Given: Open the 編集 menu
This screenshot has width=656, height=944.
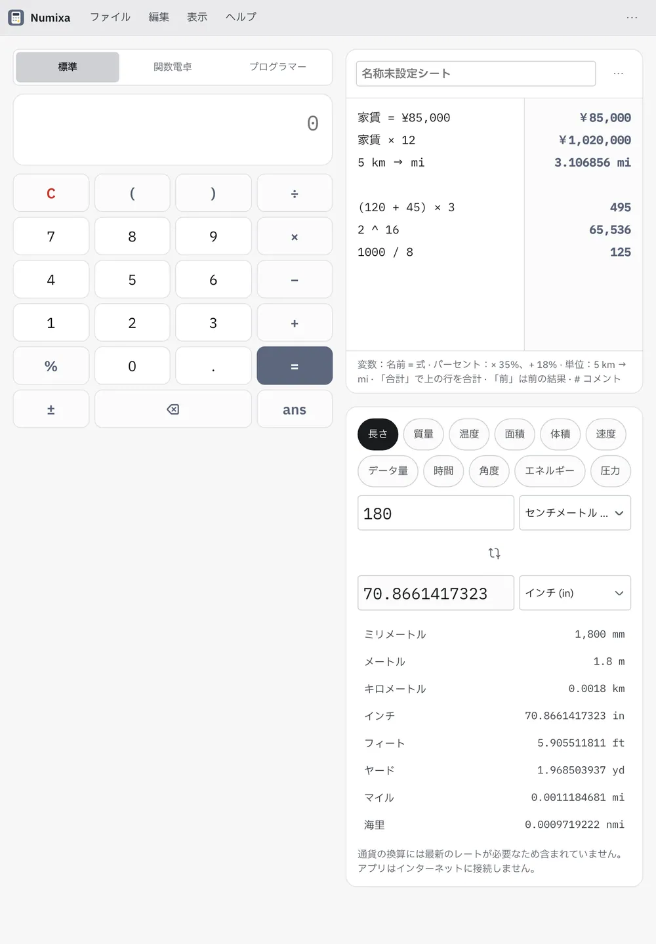Looking at the screenshot, I should coord(159,17).
